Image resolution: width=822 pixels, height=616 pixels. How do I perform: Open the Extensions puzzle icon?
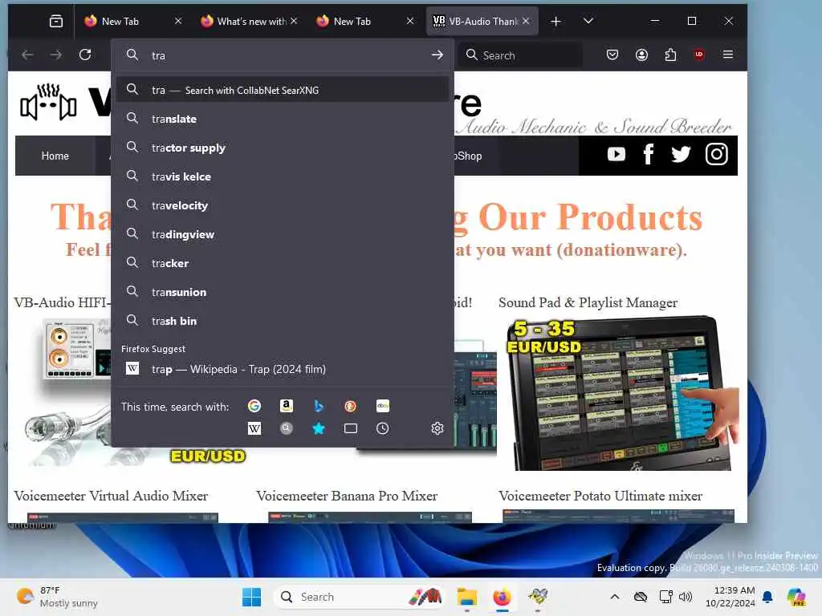tap(670, 55)
